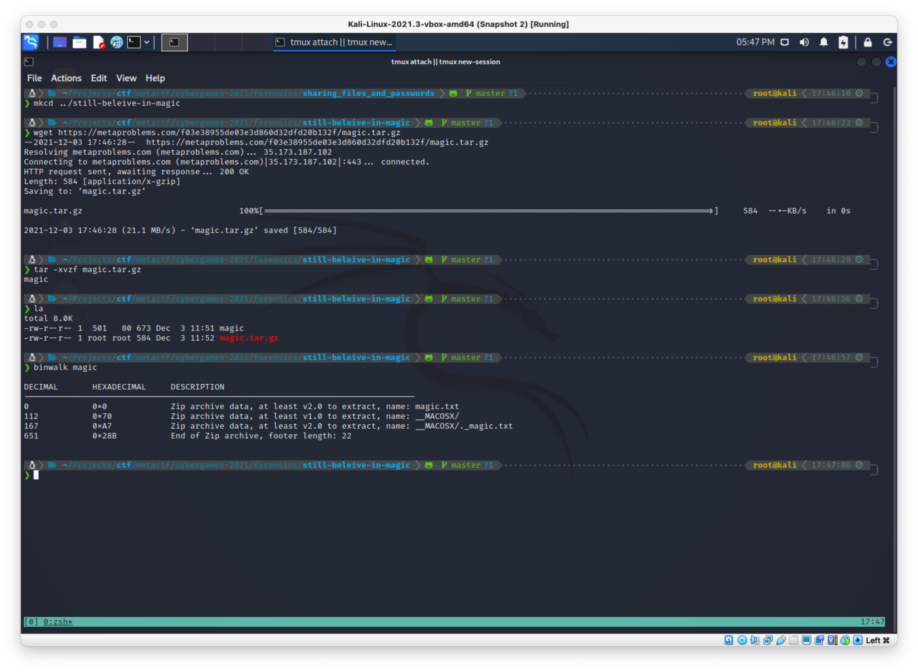Click the DESCRIPTION column header in binwalk output
Image resolution: width=918 pixels, height=672 pixels.
[197, 387]
